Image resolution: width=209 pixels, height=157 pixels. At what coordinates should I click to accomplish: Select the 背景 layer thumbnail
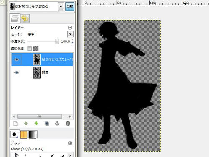tap(37, 72)
